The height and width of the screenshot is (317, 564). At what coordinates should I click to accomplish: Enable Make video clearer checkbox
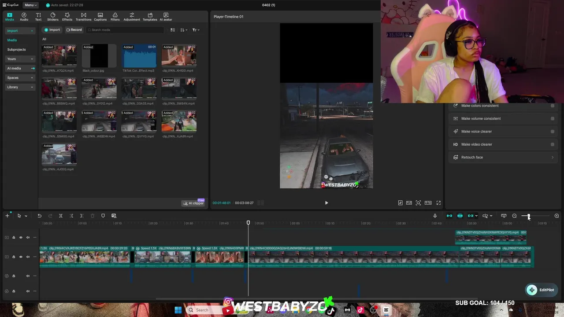tap(553, 144)
